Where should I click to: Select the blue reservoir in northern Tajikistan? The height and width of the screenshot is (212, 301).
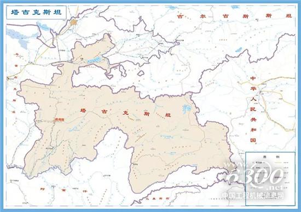pyautogui.click(x=94, y=60)
